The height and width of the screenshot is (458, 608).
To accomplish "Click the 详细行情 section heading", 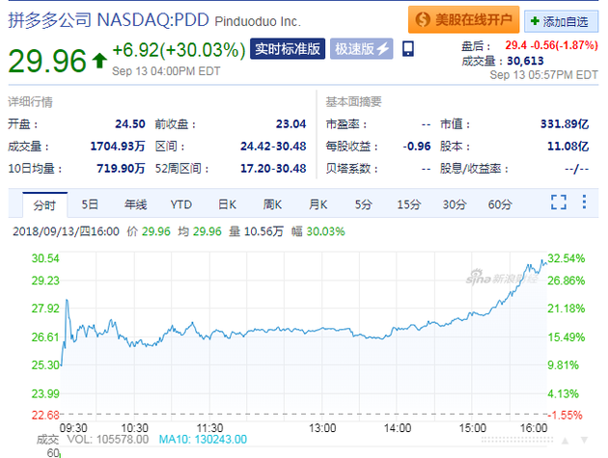I will tap(30, 102).
